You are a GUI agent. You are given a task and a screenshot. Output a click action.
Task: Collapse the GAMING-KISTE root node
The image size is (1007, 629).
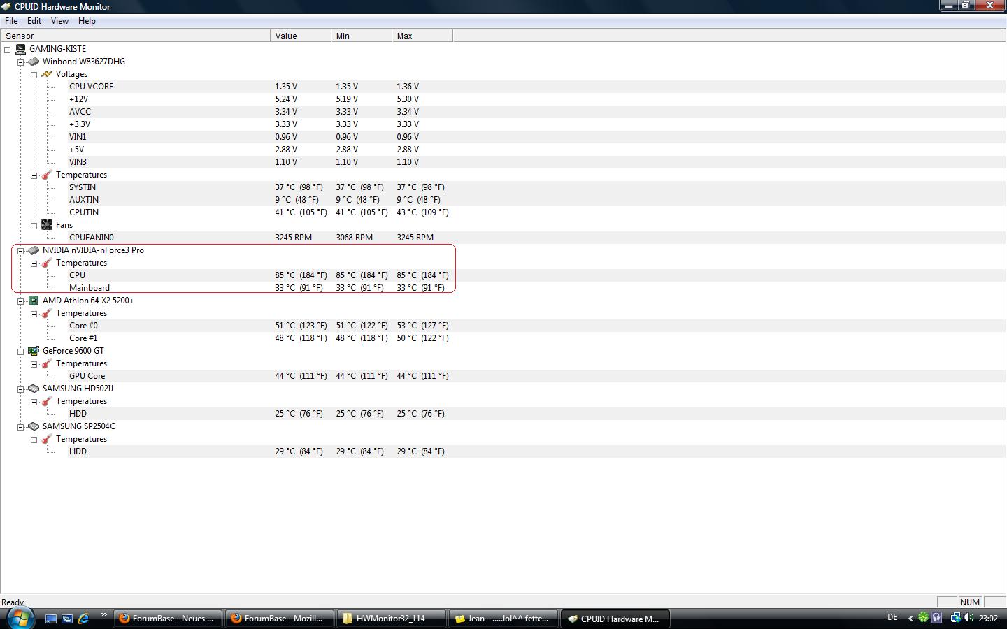(8, 50)
